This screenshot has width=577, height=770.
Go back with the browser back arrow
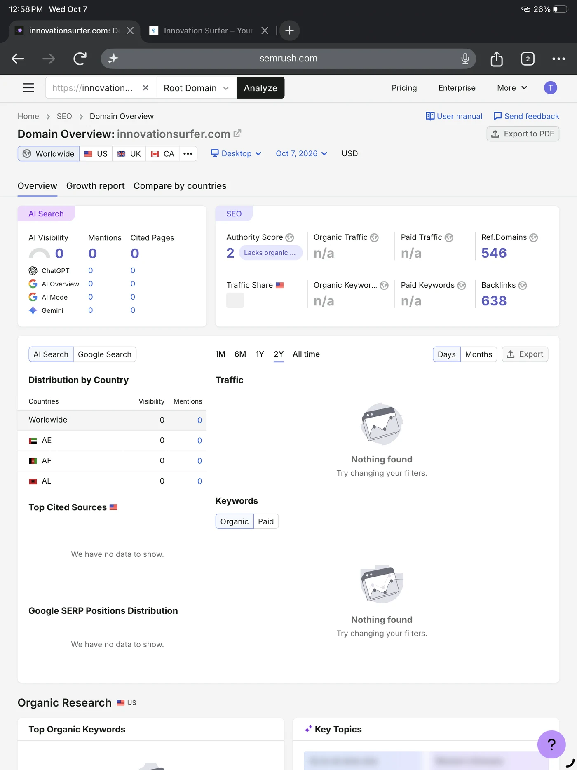18,59
